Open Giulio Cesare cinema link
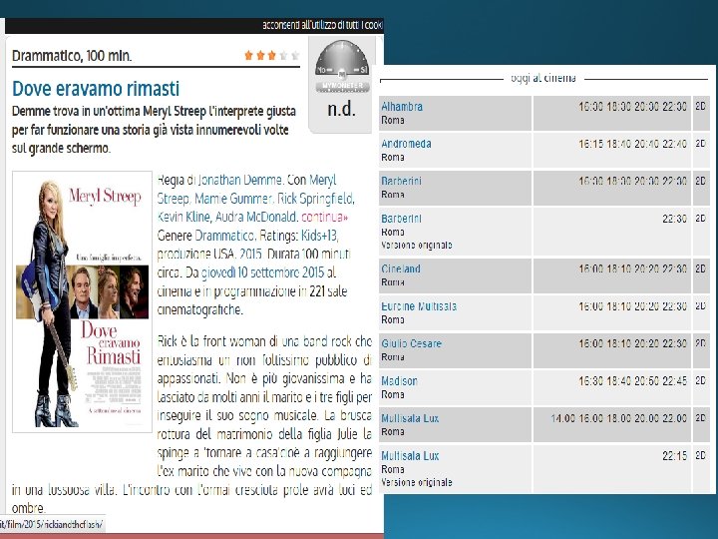 pyautogui.click(x=411, y=343)
